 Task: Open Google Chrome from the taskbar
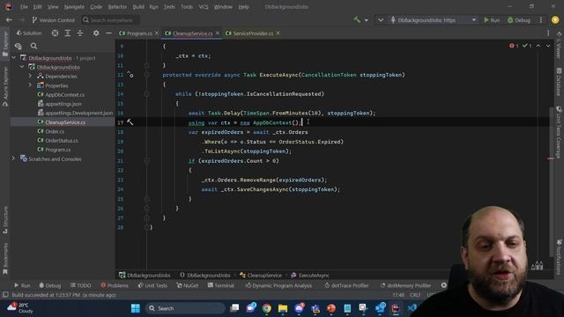[x=266, y=308]
